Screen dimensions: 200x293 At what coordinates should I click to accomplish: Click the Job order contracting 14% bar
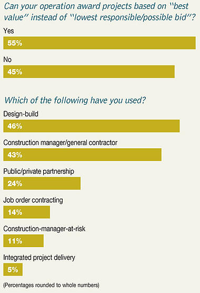coord(27,212)
